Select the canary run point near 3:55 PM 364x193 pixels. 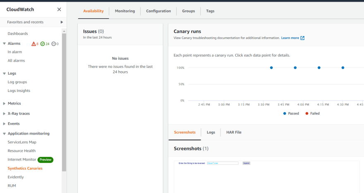click(x=295, y=68)
